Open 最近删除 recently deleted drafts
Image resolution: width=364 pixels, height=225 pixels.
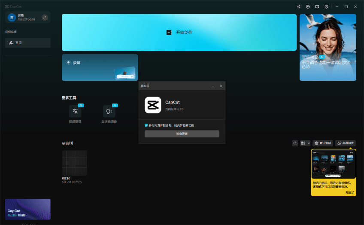(322, 143)
